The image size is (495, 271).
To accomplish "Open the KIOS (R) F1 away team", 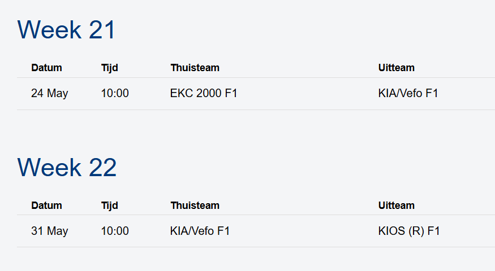I will [x=409, y=231].
